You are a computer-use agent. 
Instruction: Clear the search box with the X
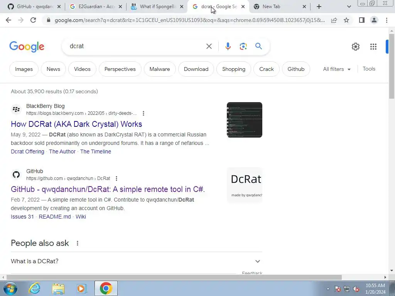[x=209, y=46]
